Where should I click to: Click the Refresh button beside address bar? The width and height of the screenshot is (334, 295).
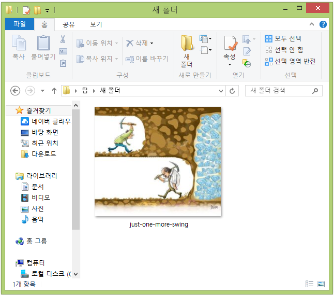click(232, 91)
